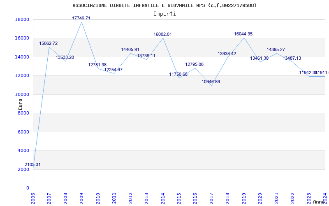Click the Importi subtitle above the chart
329x206 pixels.
[164, 14]
